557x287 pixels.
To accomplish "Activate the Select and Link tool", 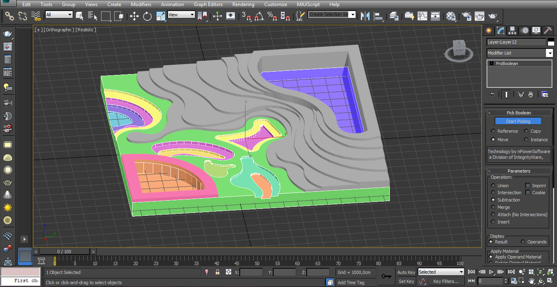I will [x=9, y=16].
